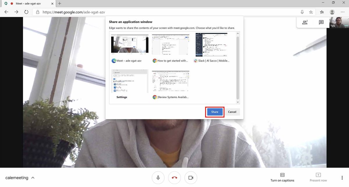
Task: Open the meeting chat panel
Action: click(x=321, y=22)
